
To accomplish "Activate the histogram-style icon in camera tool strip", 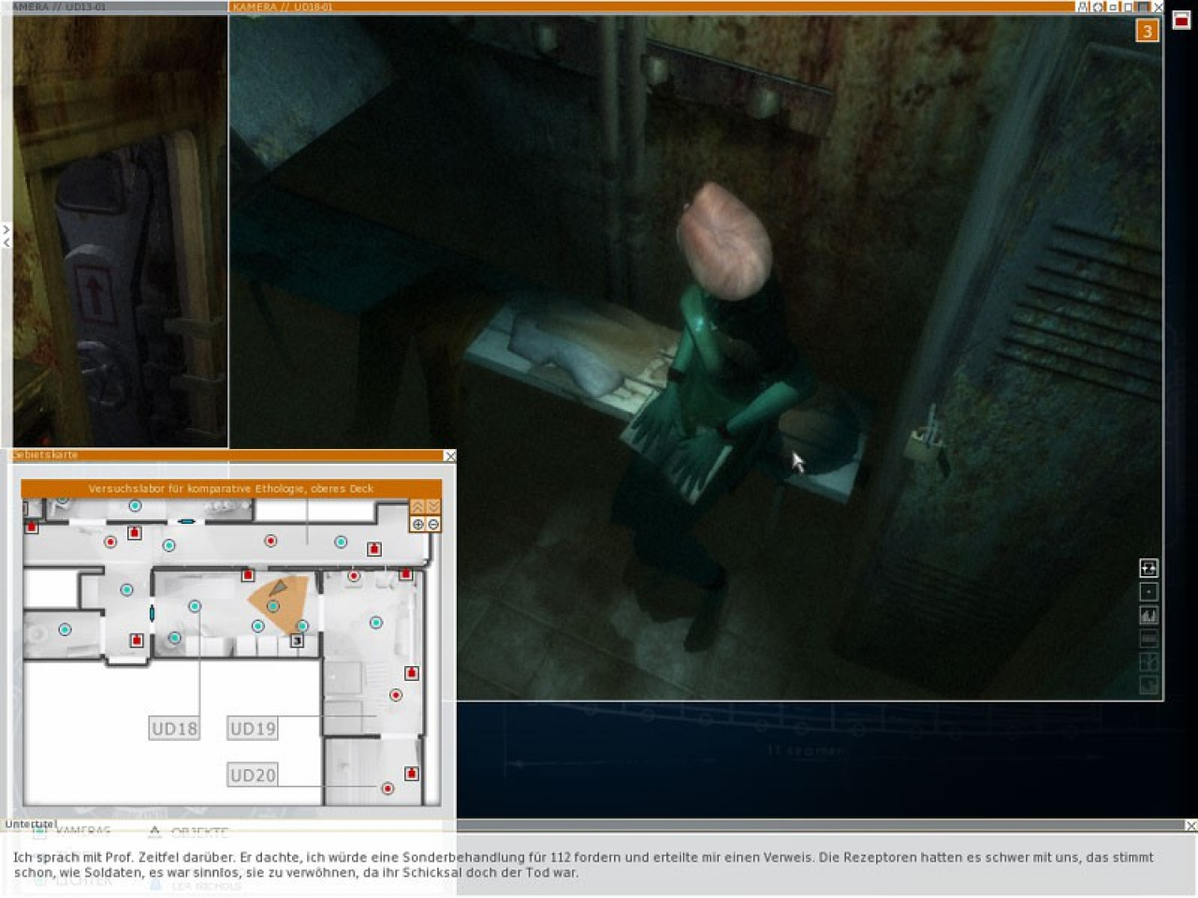I will coord(1148,615).
